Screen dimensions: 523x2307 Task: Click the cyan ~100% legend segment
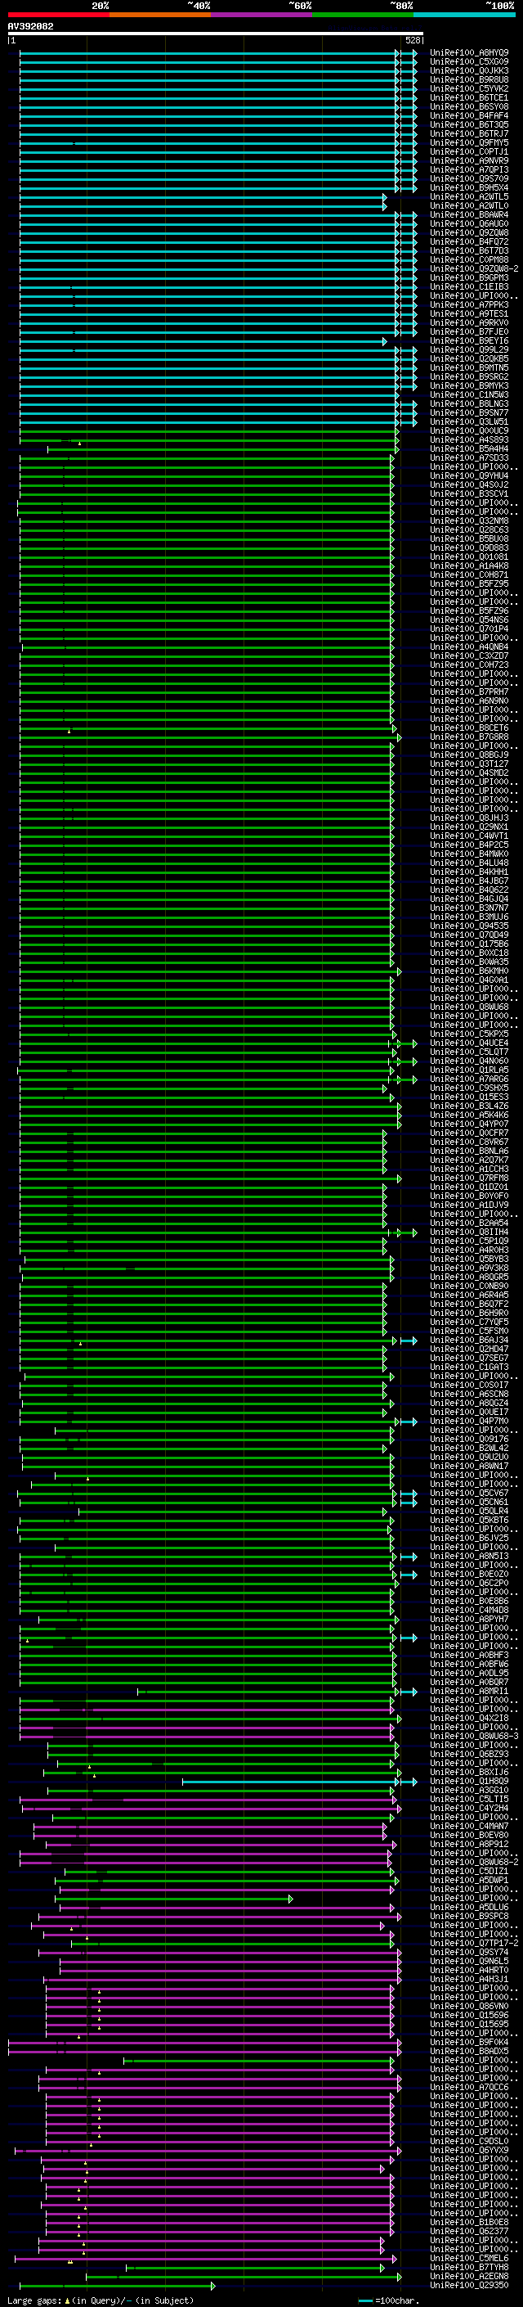[x=464, y=15]
